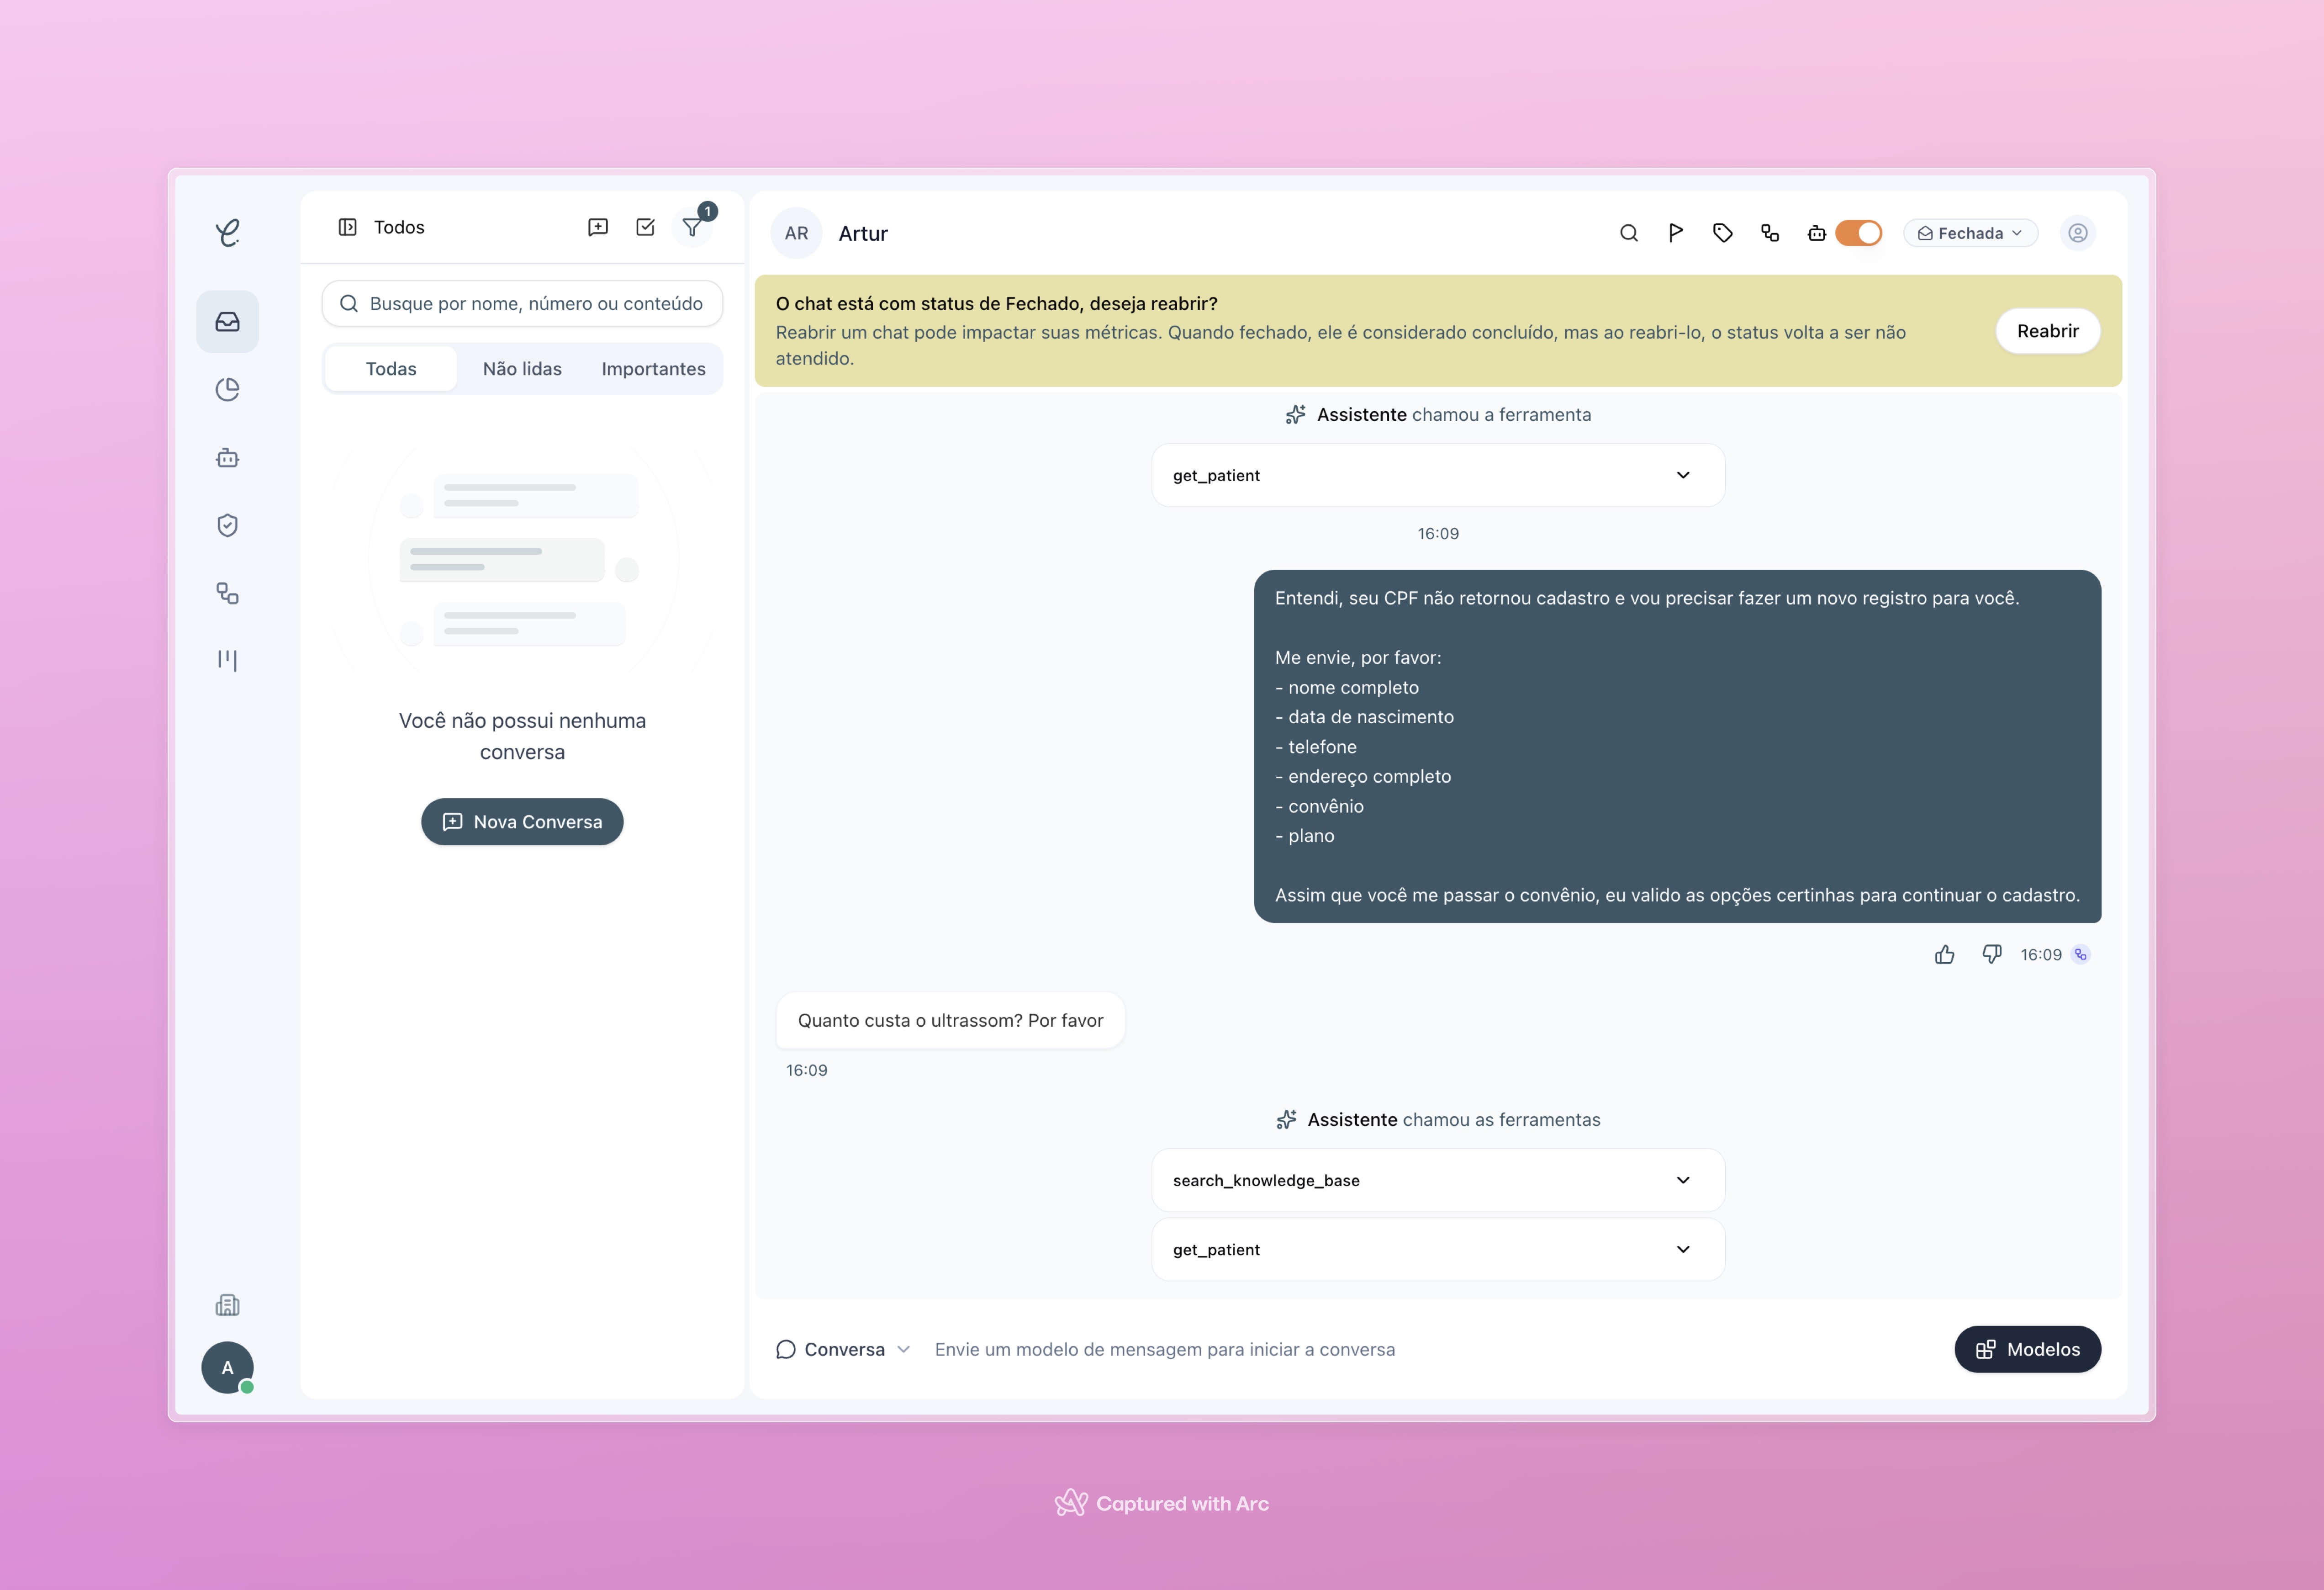
Task: Click the assistant message about CPF
Action: point(1677,746)
